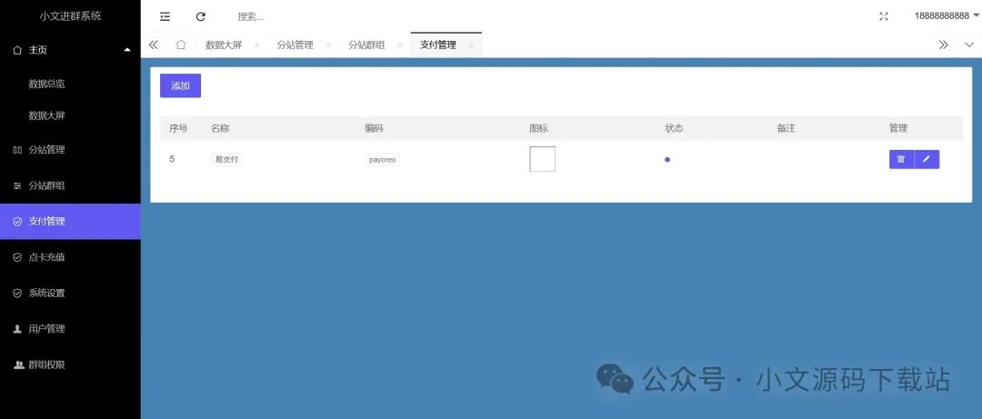Edit the 易支付 row with pencil icon

click(x=927, y=159)
